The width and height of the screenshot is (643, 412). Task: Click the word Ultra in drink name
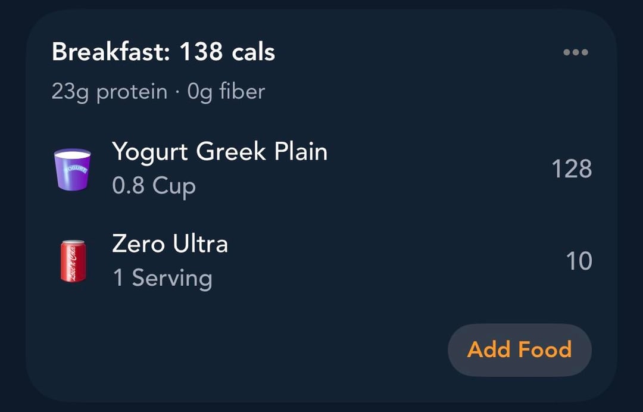(x=201, y=244)
